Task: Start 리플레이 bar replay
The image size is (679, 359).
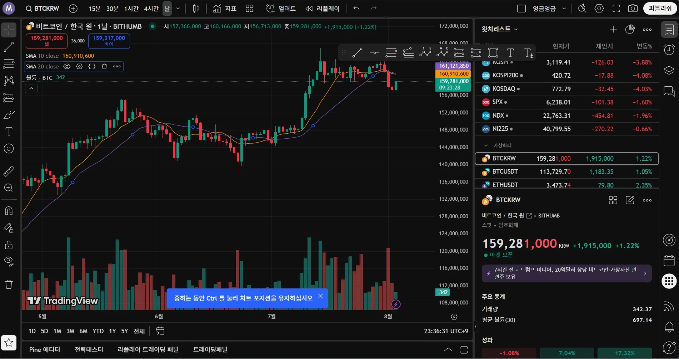Action: coord(323,9)
